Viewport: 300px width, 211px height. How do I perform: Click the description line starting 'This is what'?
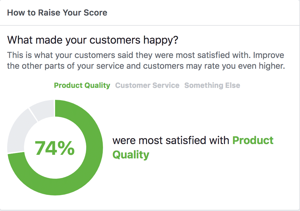[146, 55]
